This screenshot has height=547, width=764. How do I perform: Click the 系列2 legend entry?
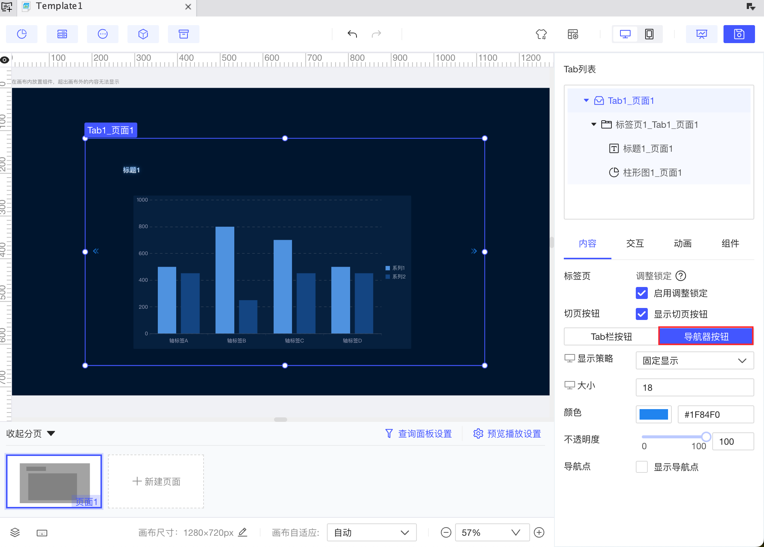(x=395, y=276)
